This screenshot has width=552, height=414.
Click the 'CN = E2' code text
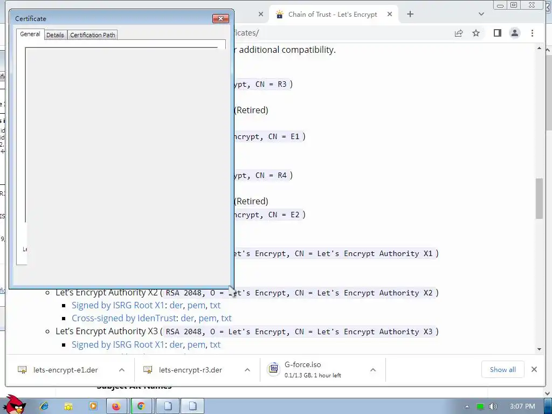284,215
